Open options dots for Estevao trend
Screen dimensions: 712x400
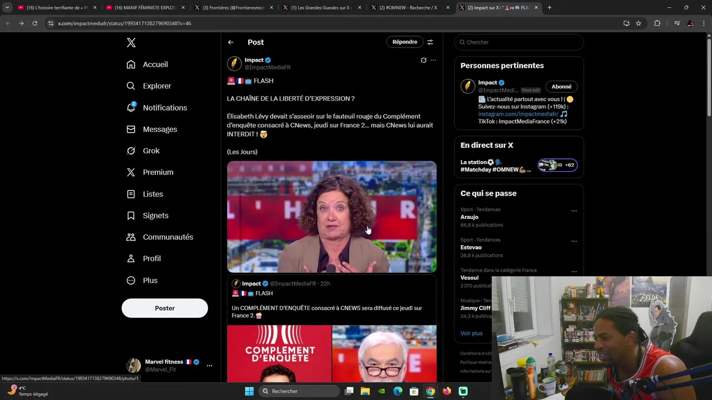click(574, 241)
